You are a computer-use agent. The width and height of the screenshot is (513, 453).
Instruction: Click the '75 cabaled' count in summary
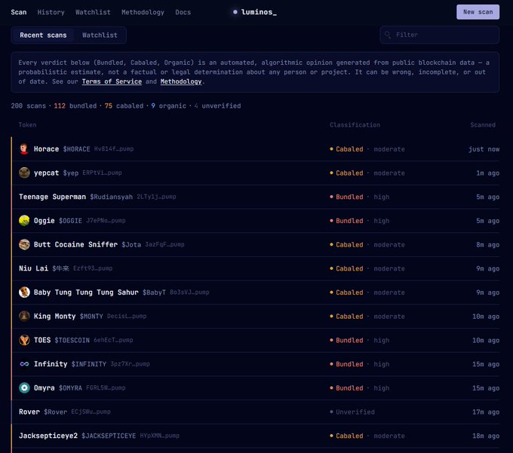[x=124, y=106]
